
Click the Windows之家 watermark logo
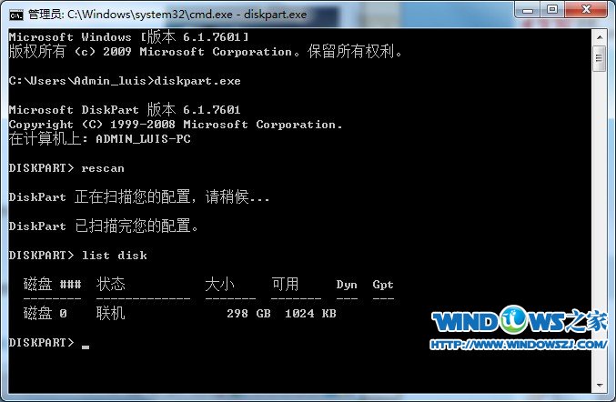point(519,320)
